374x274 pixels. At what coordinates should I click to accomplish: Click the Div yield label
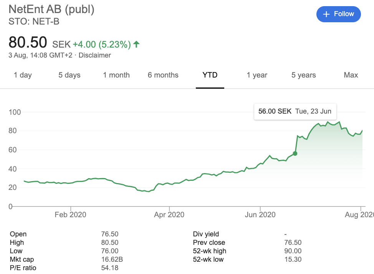click(x=206, y=234)
